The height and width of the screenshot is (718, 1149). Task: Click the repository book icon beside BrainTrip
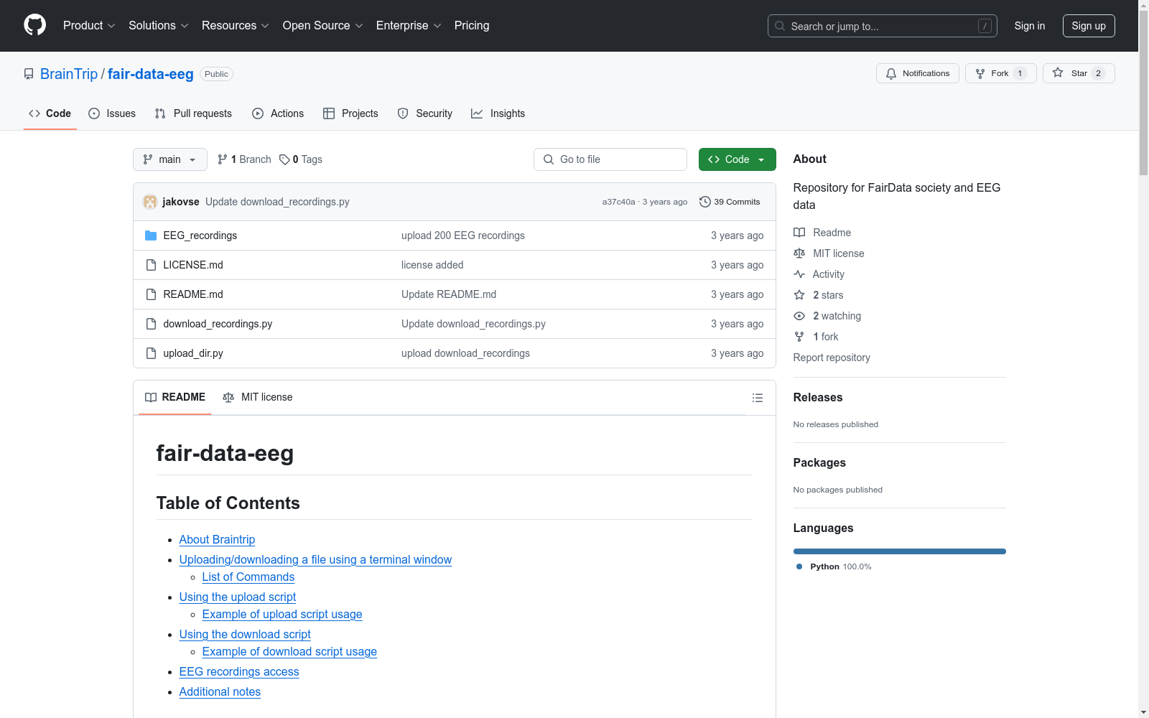(x=29, y=74)
